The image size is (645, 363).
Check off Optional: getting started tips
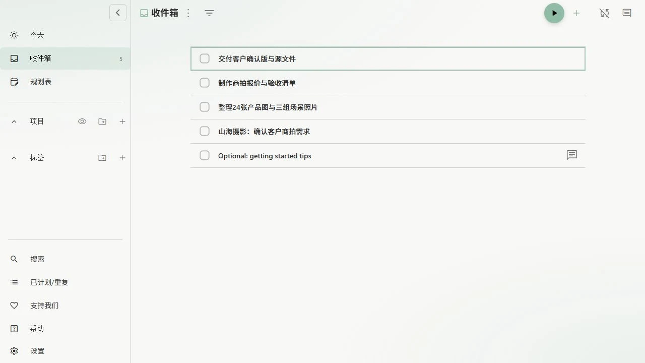205,155
